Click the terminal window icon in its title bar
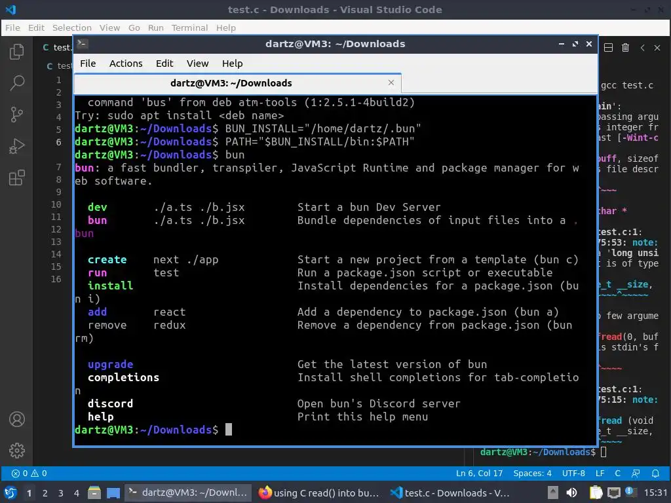Viewport: 671px width, 503px height. coord(83,44)
